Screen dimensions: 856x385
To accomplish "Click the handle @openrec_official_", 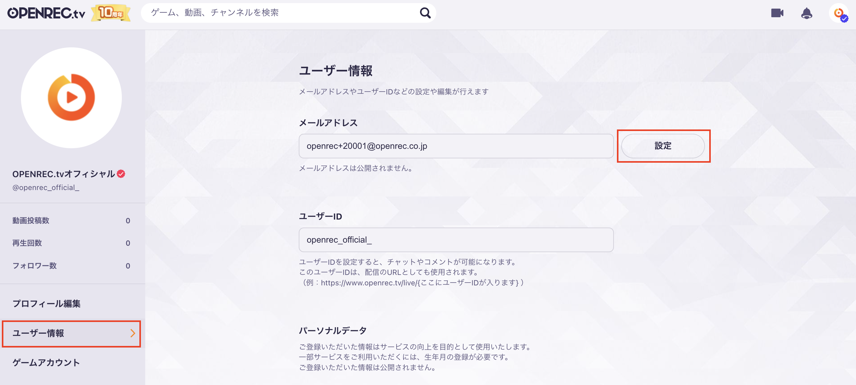I will (x=46, y=187).
